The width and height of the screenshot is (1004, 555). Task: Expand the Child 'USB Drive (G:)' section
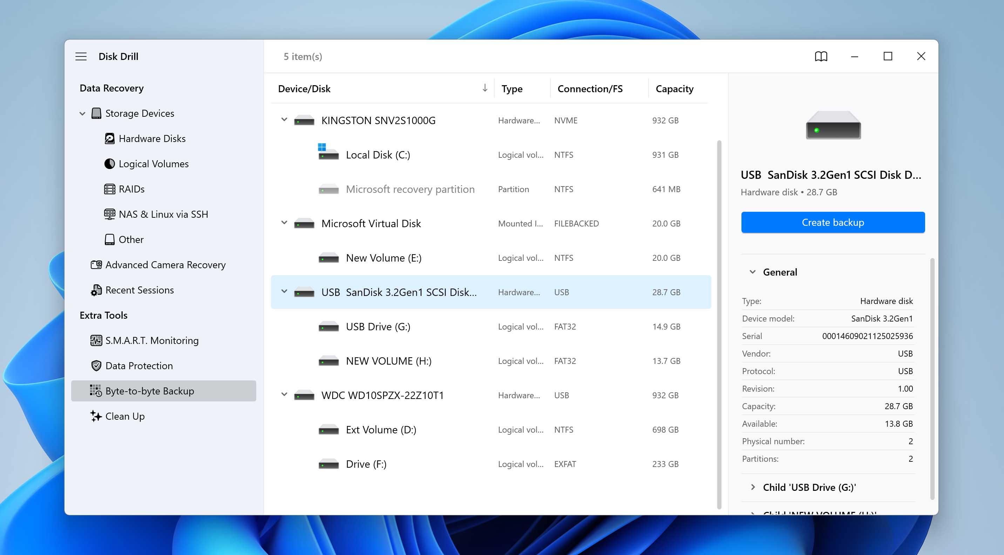753,487
